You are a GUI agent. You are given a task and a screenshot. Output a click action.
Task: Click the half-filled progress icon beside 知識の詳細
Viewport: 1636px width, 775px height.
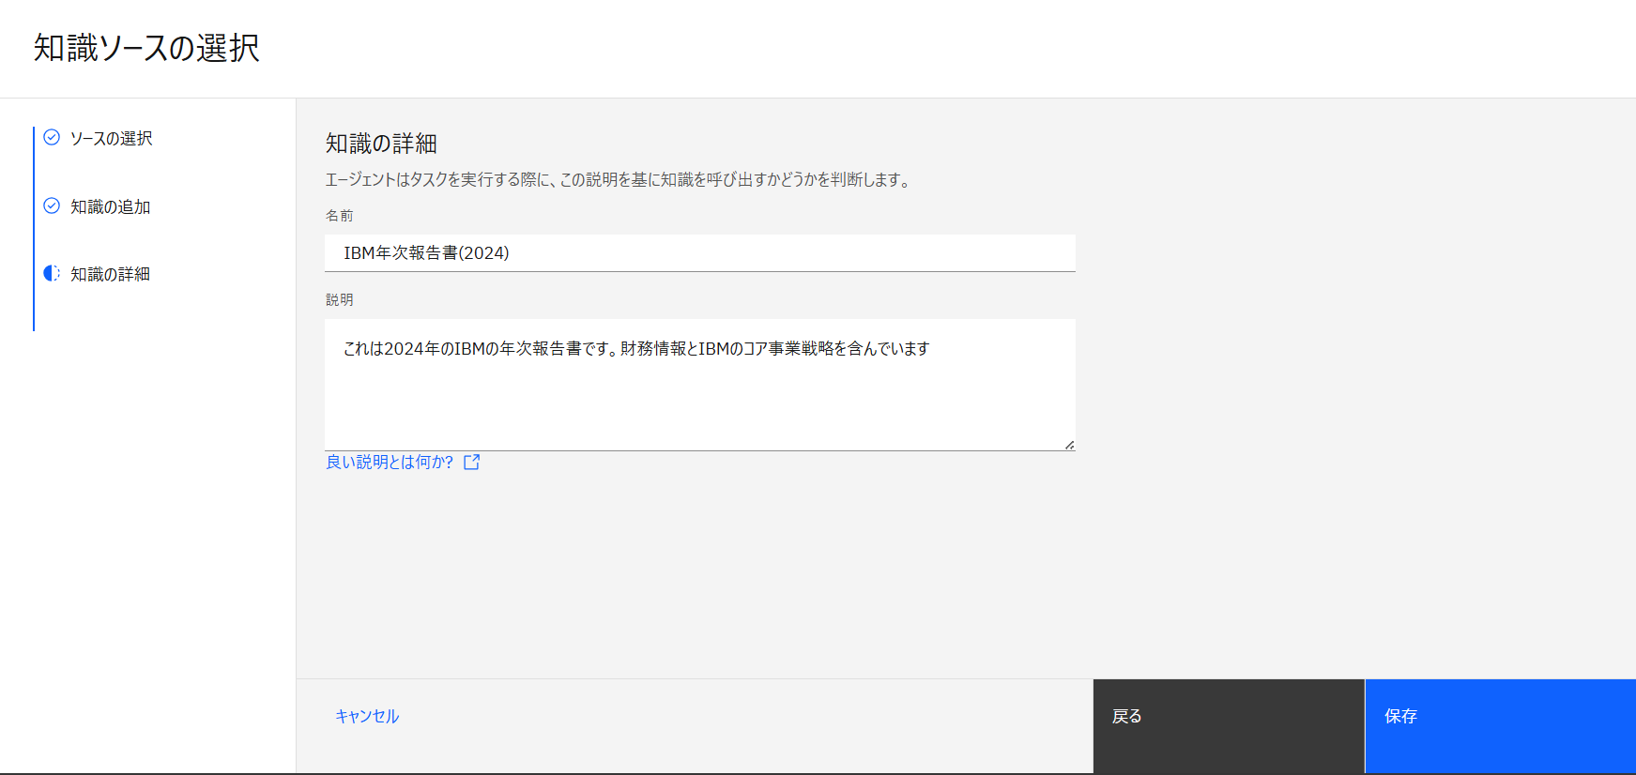(x=52, y=273)
